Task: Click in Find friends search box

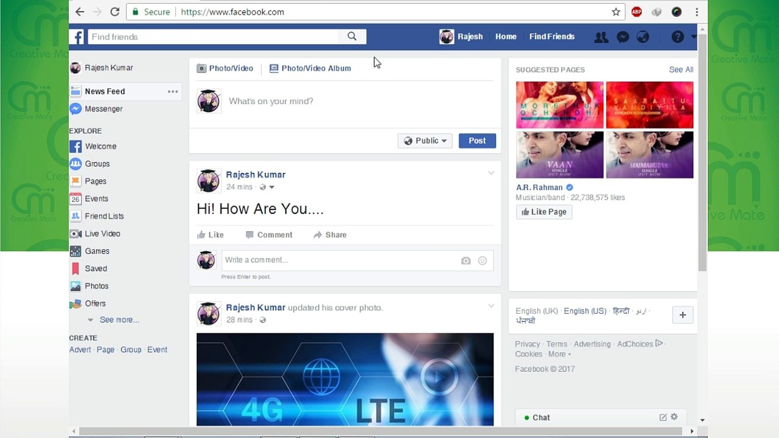Action: click(213, 36)
